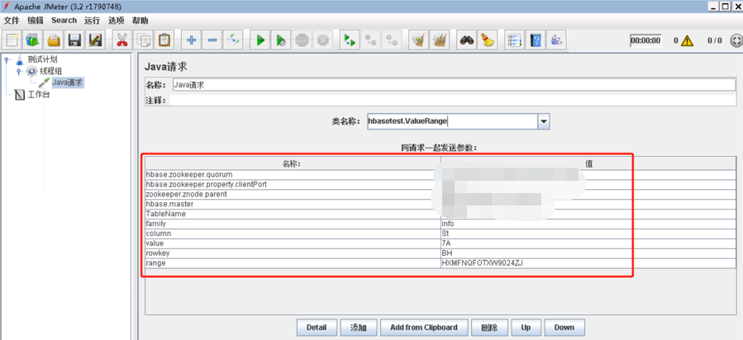Select the column value cell 'St'
This screenshot has height=340, width=743.
[588, 234]
